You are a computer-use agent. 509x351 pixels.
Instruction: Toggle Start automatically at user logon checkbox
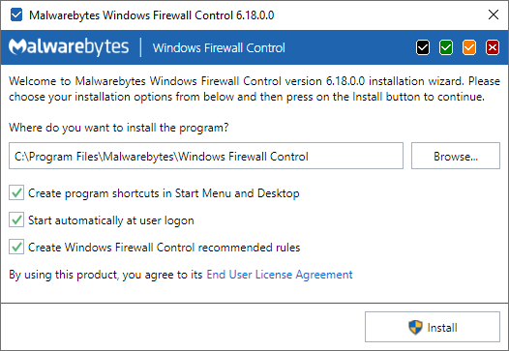click(x=16, y=220)
